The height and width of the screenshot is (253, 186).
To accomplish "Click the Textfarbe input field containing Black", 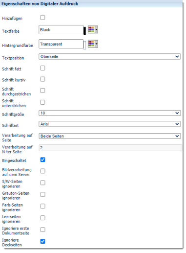I will pos(61,30).
